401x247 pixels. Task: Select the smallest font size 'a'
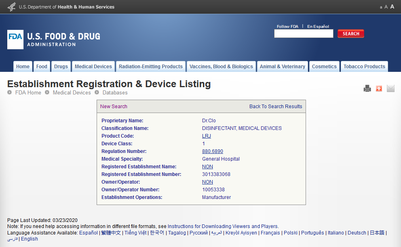(381, 7)
